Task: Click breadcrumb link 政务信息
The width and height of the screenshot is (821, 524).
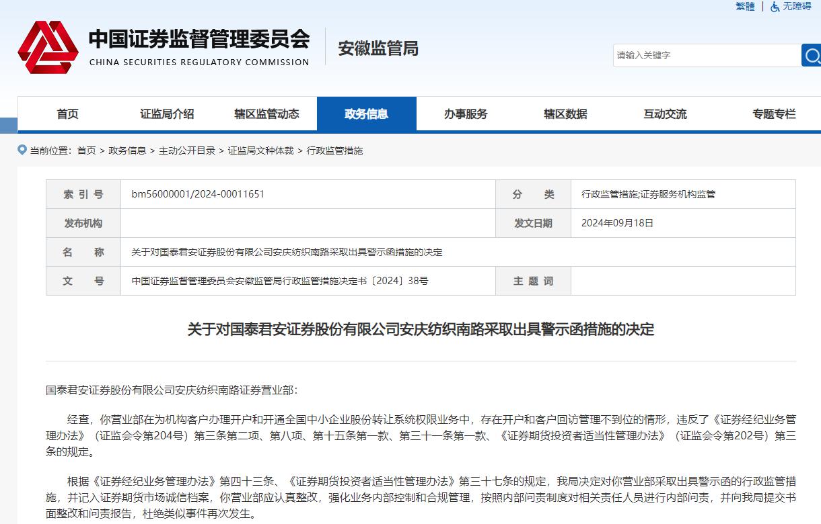Action: pos(127,150)
